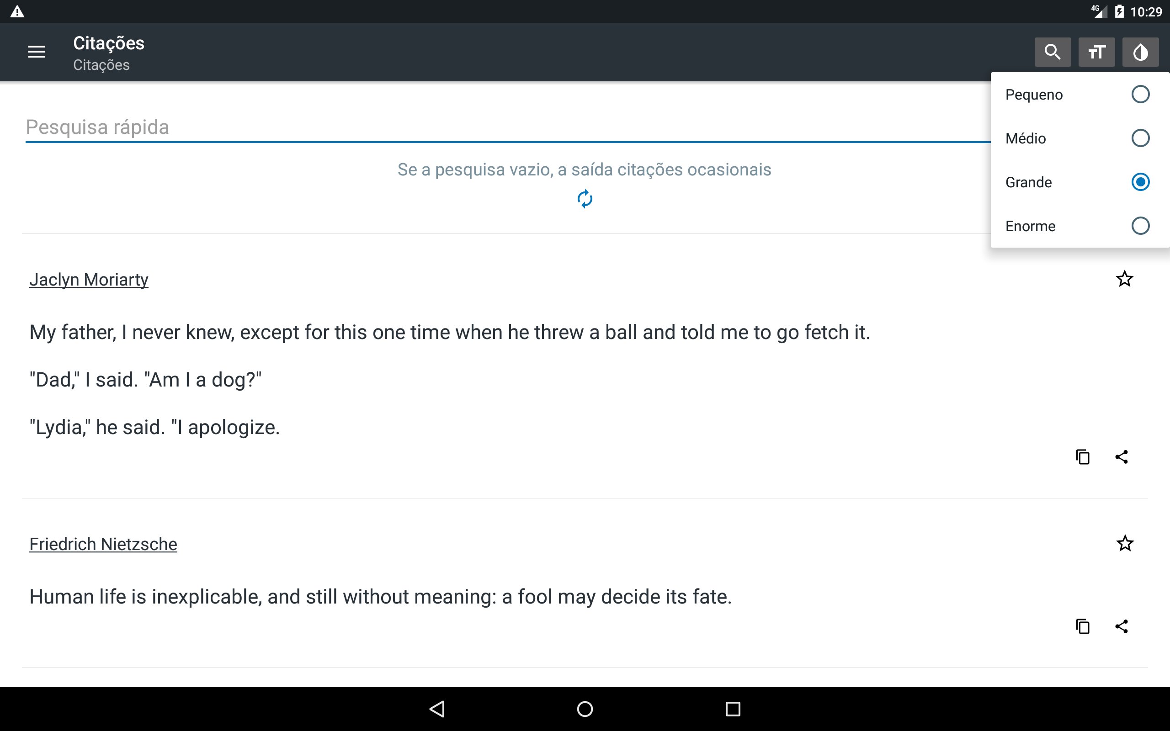Choose the Enorme menu entry label
This screenshot has width=1170, height=731.
coord(1030,226)
